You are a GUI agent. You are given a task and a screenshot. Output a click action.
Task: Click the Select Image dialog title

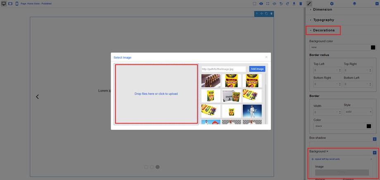click(123, 58)
